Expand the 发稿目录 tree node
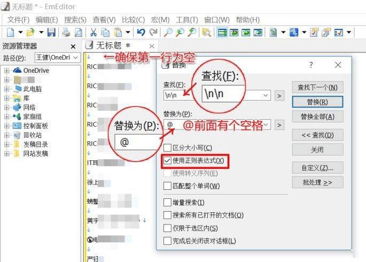The width and height of the screenshot is (366, 262). coord(6,144)
